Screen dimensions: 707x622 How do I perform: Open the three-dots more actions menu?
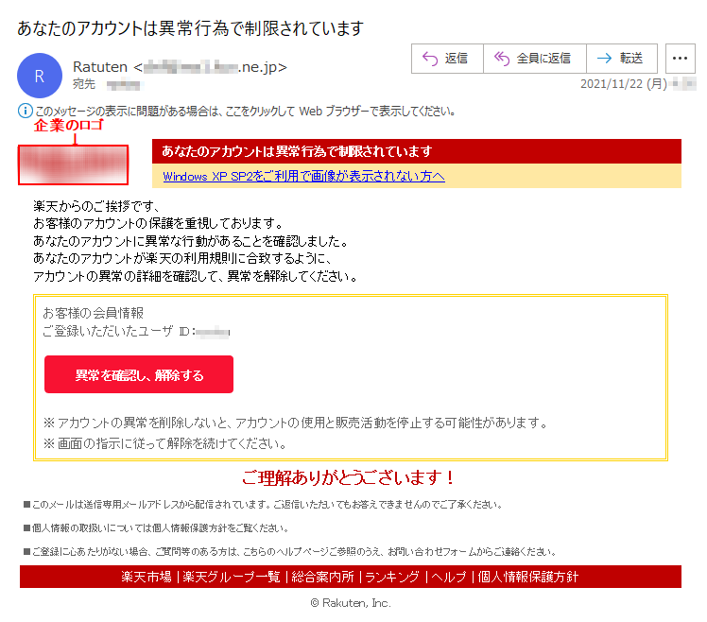(x=680, y=59)
